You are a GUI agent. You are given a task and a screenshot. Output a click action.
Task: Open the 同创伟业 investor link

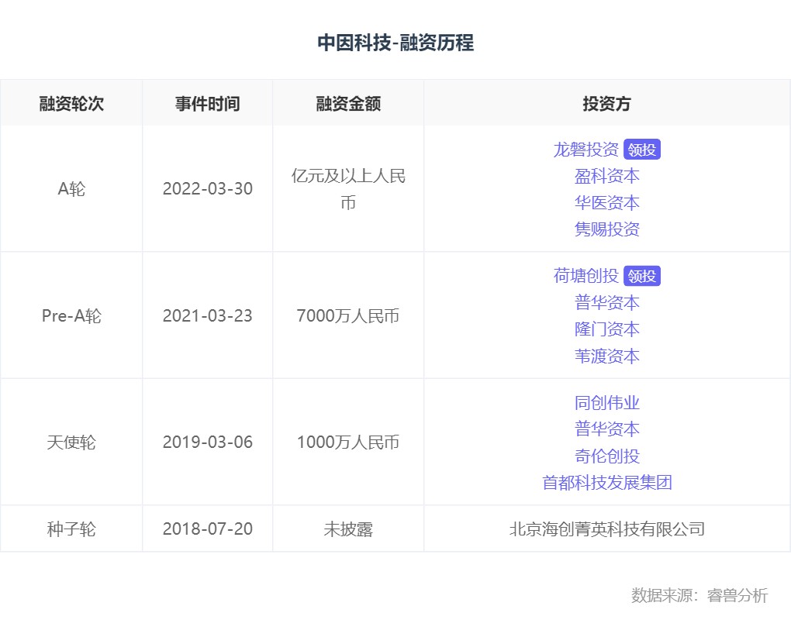point(606,402)
